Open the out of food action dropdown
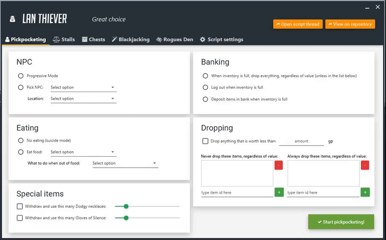 [125, 163]
